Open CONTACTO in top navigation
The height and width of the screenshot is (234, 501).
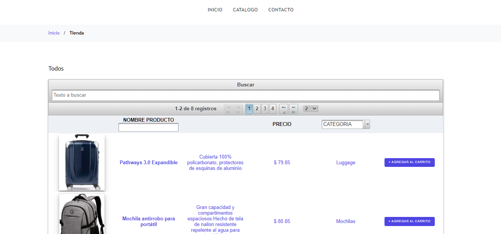point(281,10)
